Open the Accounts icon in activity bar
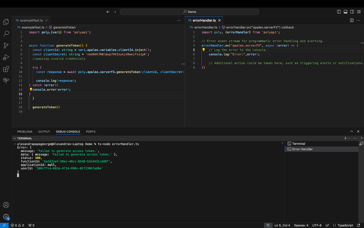 pos(6,205)
